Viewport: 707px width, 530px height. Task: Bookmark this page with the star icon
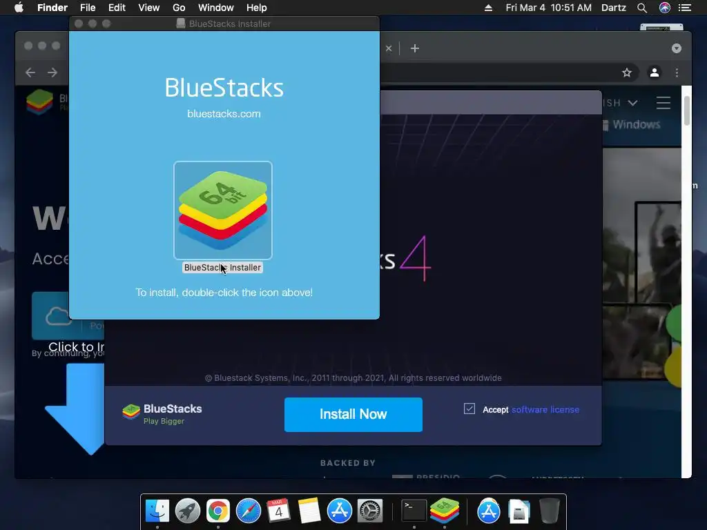627,72
